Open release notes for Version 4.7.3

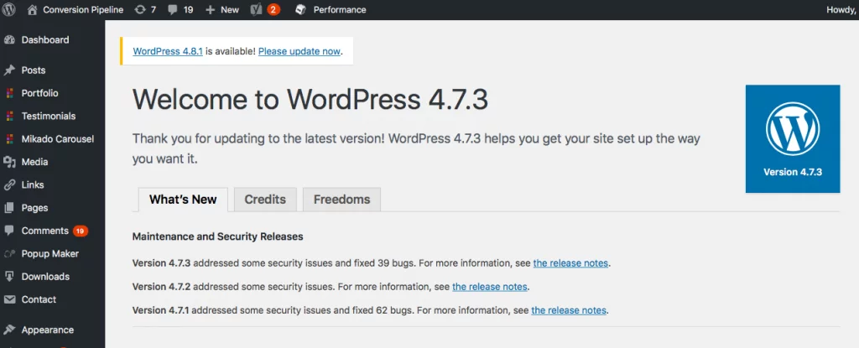pos(570,263)
